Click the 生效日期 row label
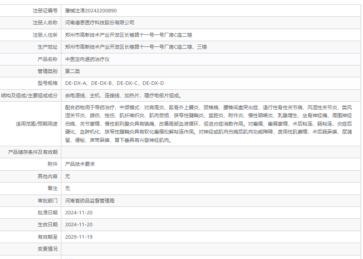Screen dimensions: 363x259 pos(48,225)
